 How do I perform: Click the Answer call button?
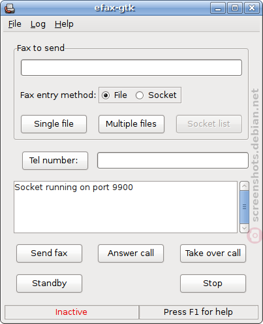tap(131, 253)
